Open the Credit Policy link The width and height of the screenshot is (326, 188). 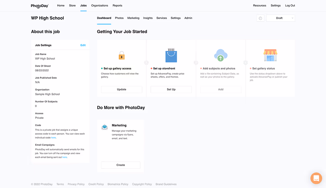[96, 184]
